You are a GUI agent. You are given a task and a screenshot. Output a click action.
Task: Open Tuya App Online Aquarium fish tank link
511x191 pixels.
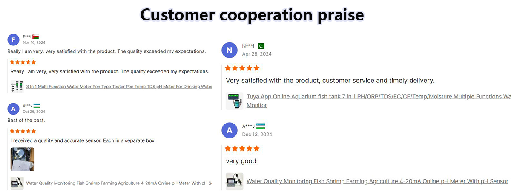pos(379,101)
